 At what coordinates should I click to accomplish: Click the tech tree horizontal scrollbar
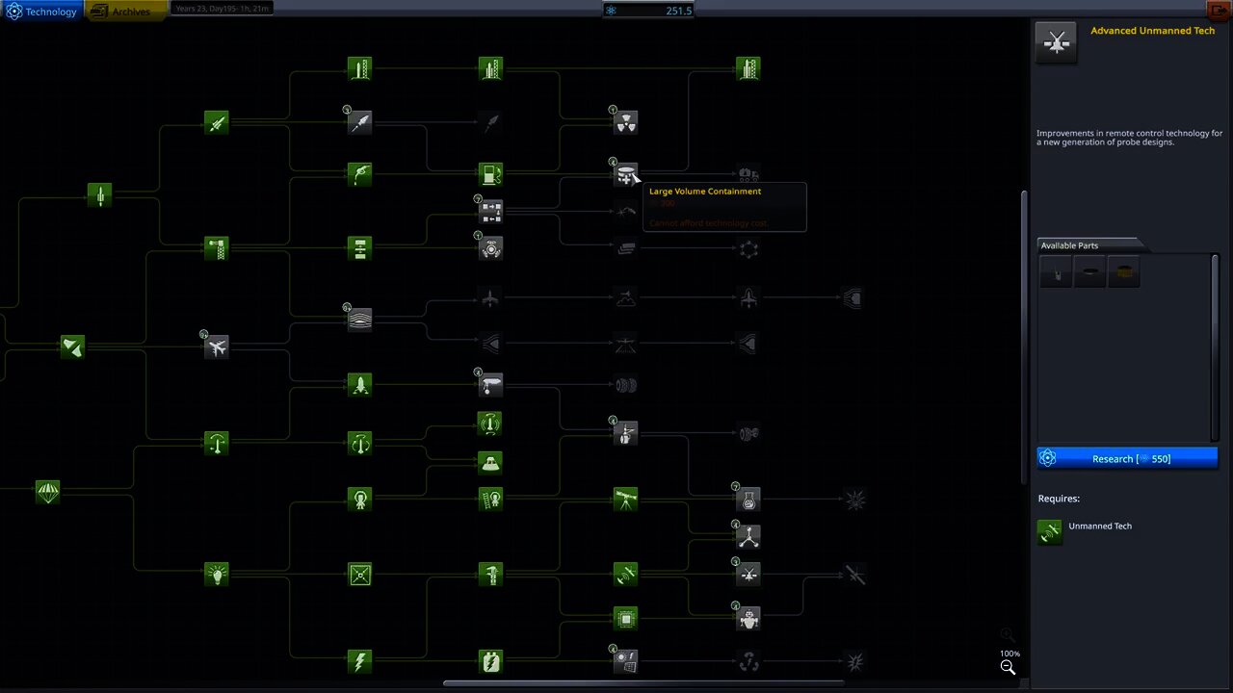click(x=643, y=683)
